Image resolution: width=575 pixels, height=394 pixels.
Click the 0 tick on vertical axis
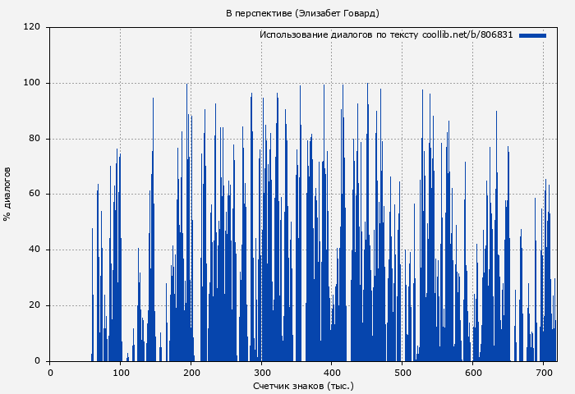click(37, 361)
